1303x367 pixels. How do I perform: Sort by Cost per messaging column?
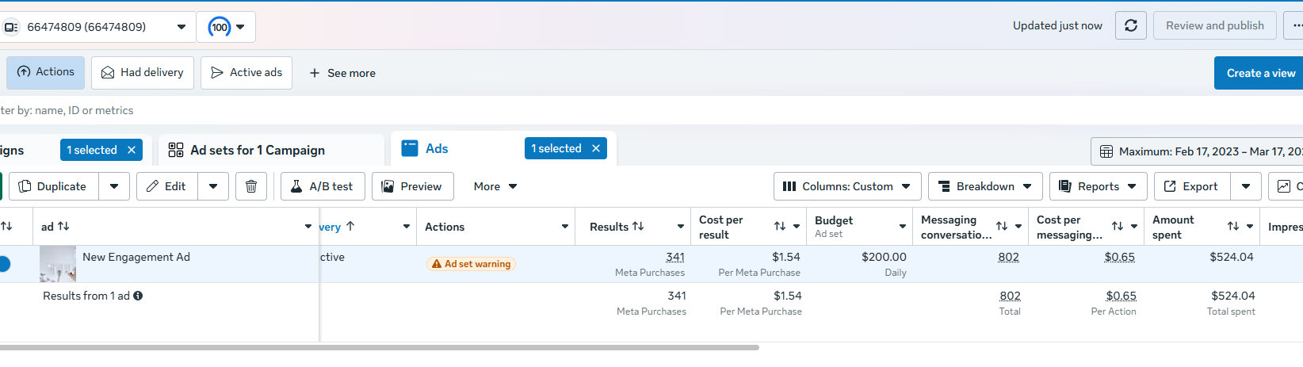coord(1118,227)
